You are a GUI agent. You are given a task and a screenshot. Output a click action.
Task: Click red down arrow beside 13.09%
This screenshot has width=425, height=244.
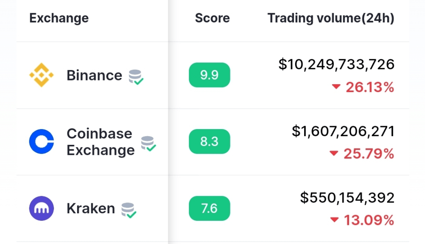pos(335,220)
